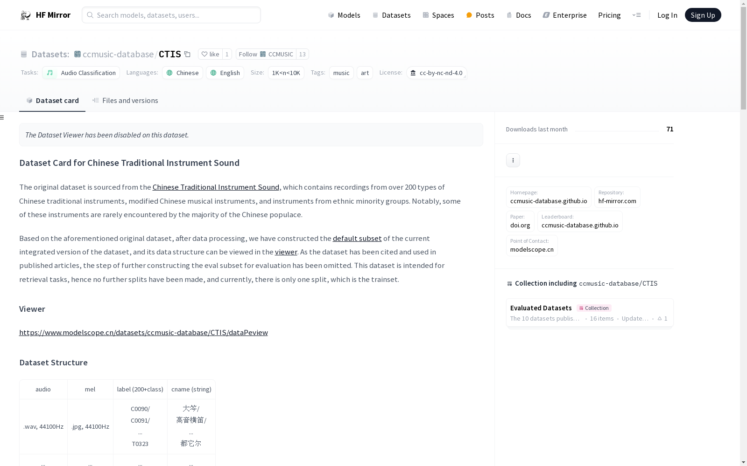Copy dataset name with copy icon
The image size is (747, 466).
pyautogui.click(x=187, y=54)
